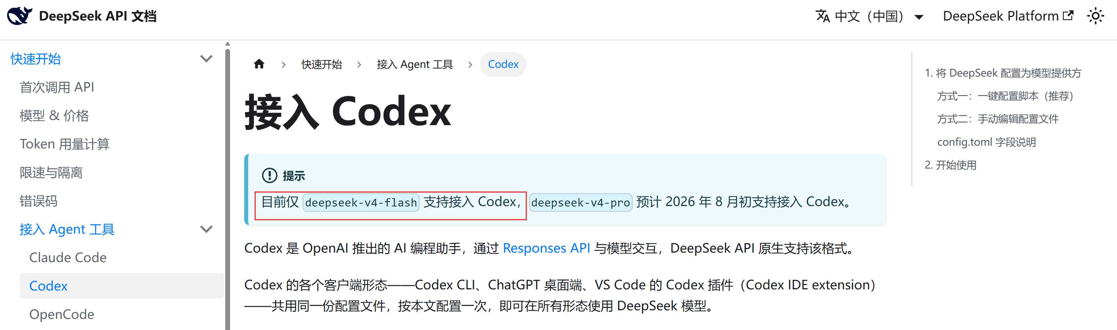
Task: Jump to 方式二：手动编辑配置文件 section
Action: click(x=998, y=119)
